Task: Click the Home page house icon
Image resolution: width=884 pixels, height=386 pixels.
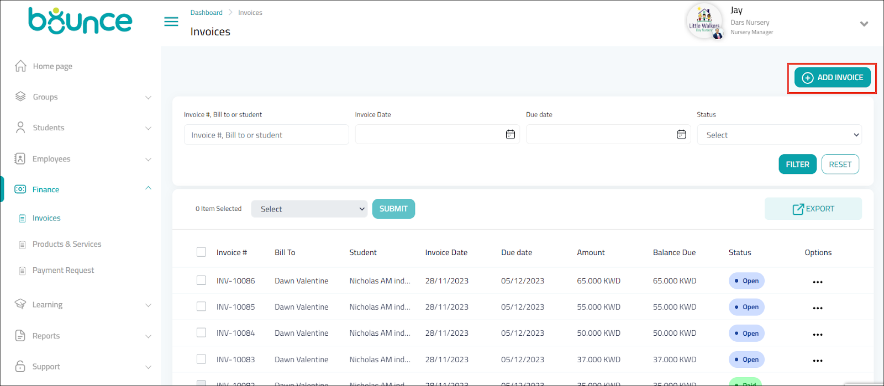Action: [20, 66]
